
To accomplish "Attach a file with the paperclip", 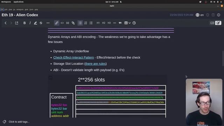I will (x=73, y=23).
